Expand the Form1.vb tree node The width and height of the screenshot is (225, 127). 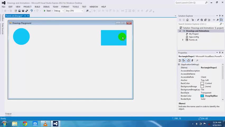pyautogui.click(x=183, y=40)
